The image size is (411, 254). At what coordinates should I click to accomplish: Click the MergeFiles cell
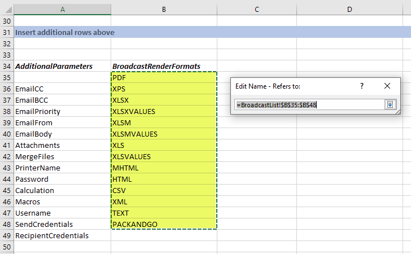(62, 156)
